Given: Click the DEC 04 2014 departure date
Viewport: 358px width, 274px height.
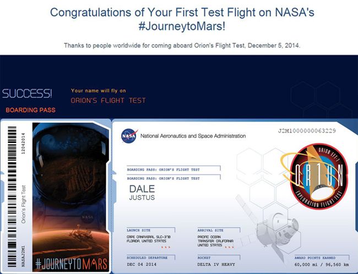Looking at the screenshot, I should [x=142, y=265].
